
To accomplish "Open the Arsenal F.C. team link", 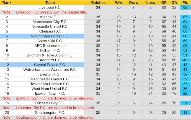I will click(50, 17).
